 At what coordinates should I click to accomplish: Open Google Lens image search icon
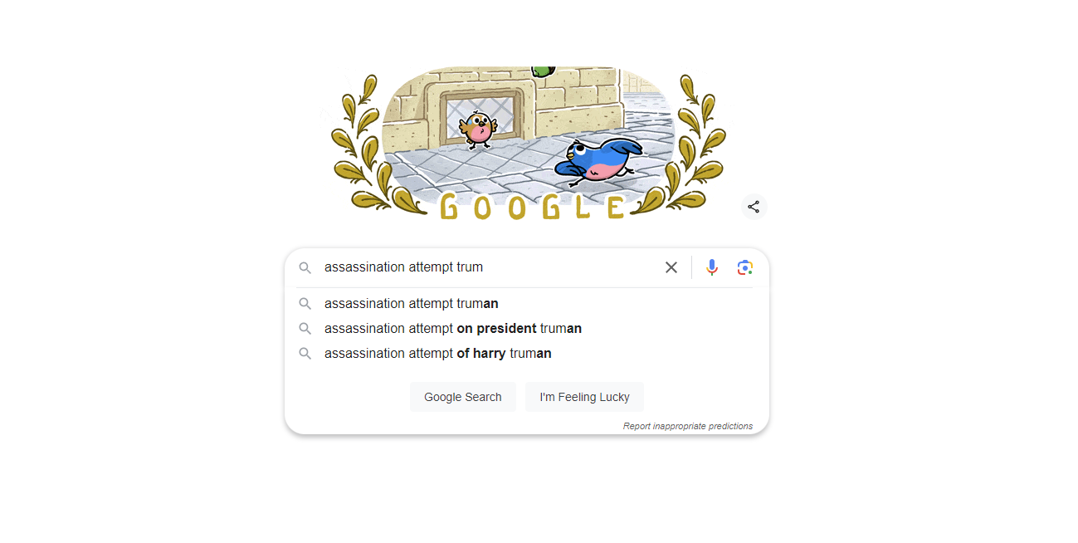pos(745,267)
